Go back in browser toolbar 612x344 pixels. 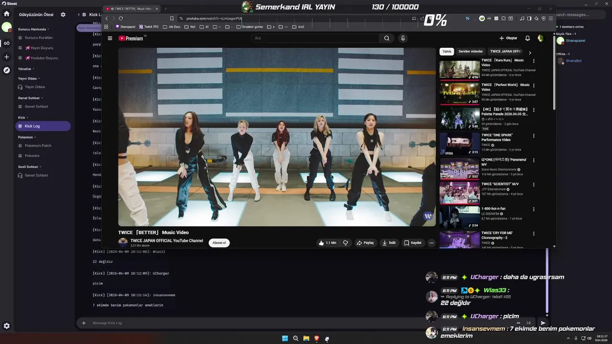[107, 19]
